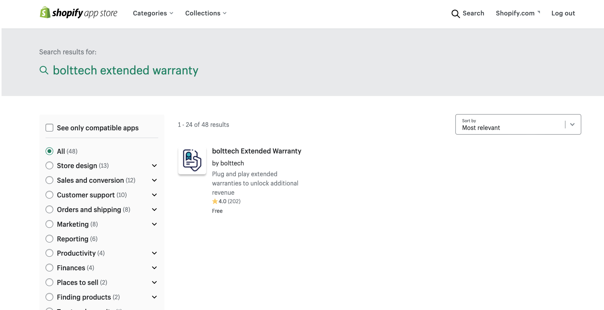The image size is (604, 310).
Task: Expand the Orders and shipping chevron
Action: [154, 210]
